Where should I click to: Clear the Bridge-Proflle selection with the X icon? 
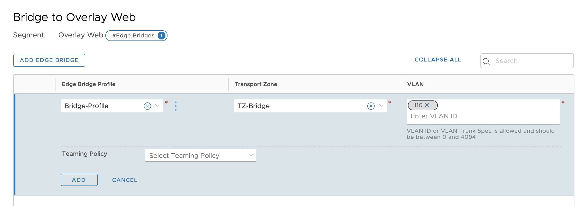click(147, 106)
